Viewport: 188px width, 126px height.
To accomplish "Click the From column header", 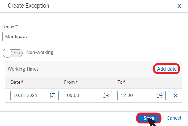I will 69,82.
